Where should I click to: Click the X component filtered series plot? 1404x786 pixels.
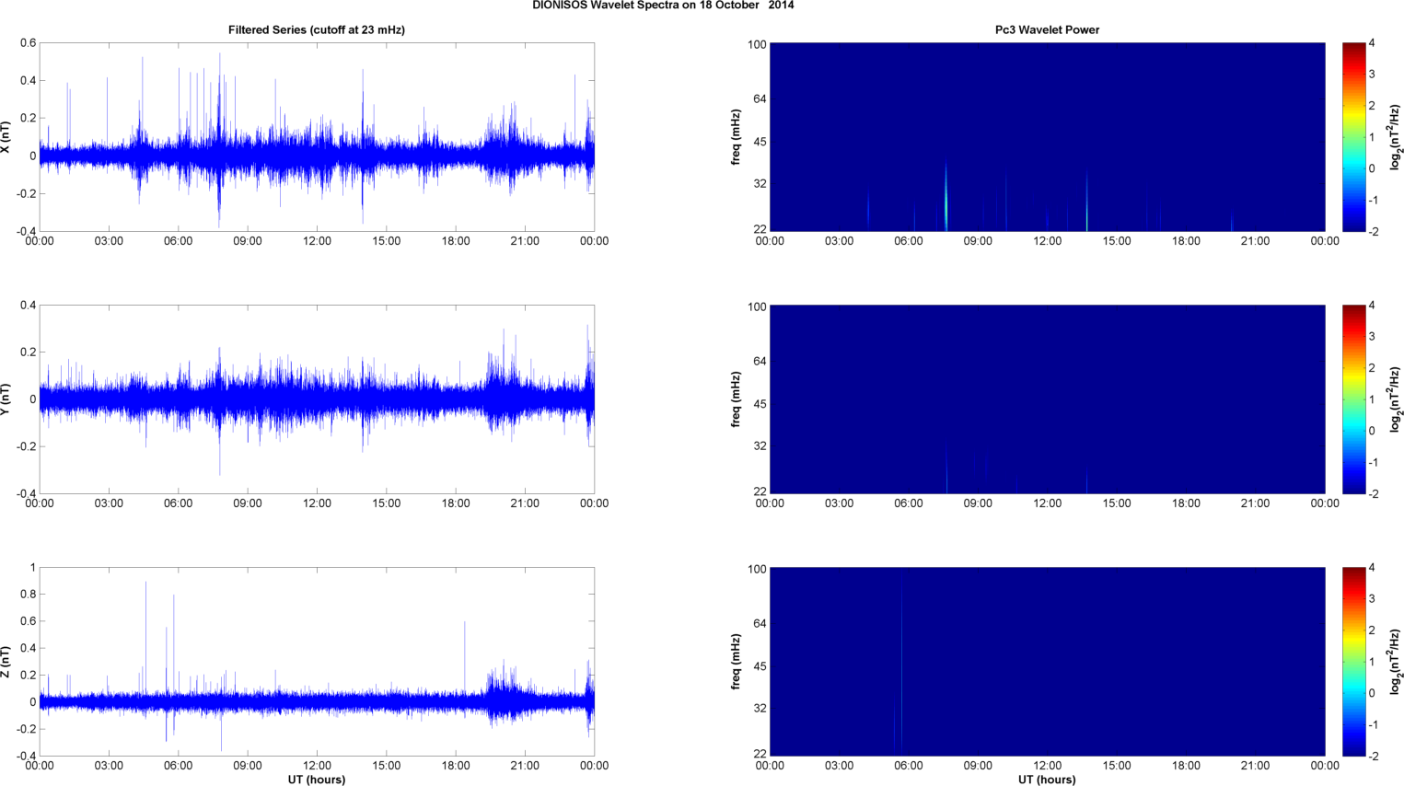[x=317, y=137]
